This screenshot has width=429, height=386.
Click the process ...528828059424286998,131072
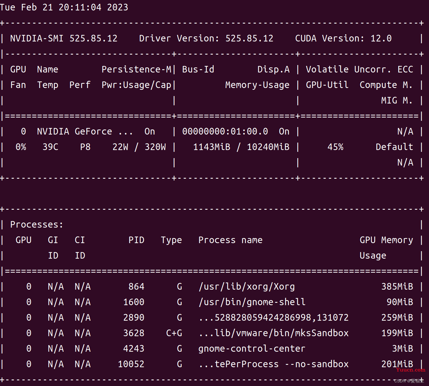[274, 317]
